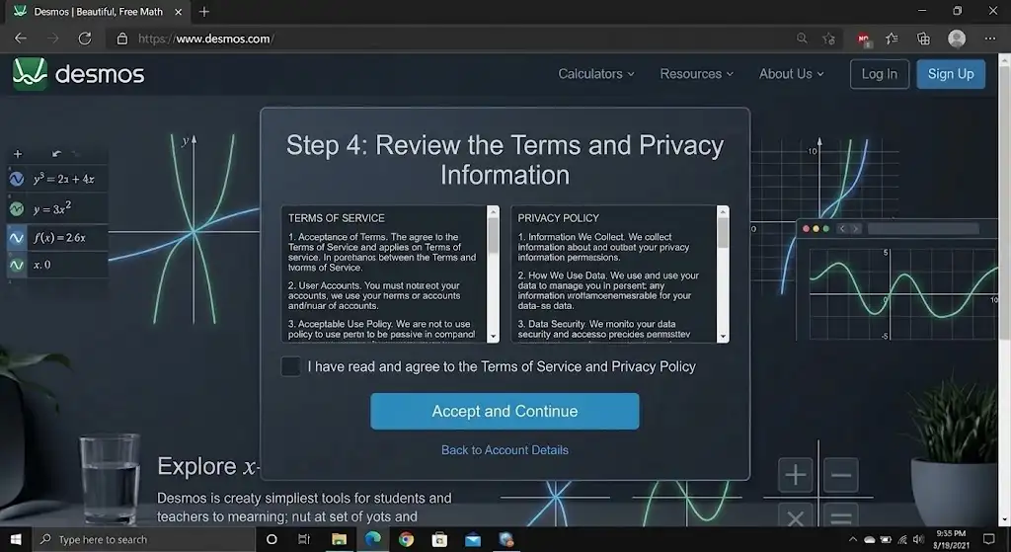1011x552 pixels.
Task: Click the browser page scrollbar down arrow
Action: point(1004,520)
